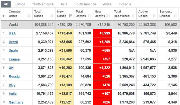
Task: Sort table by Total Deaths icon
Action: pyautogui.click(x=89, y=16)
